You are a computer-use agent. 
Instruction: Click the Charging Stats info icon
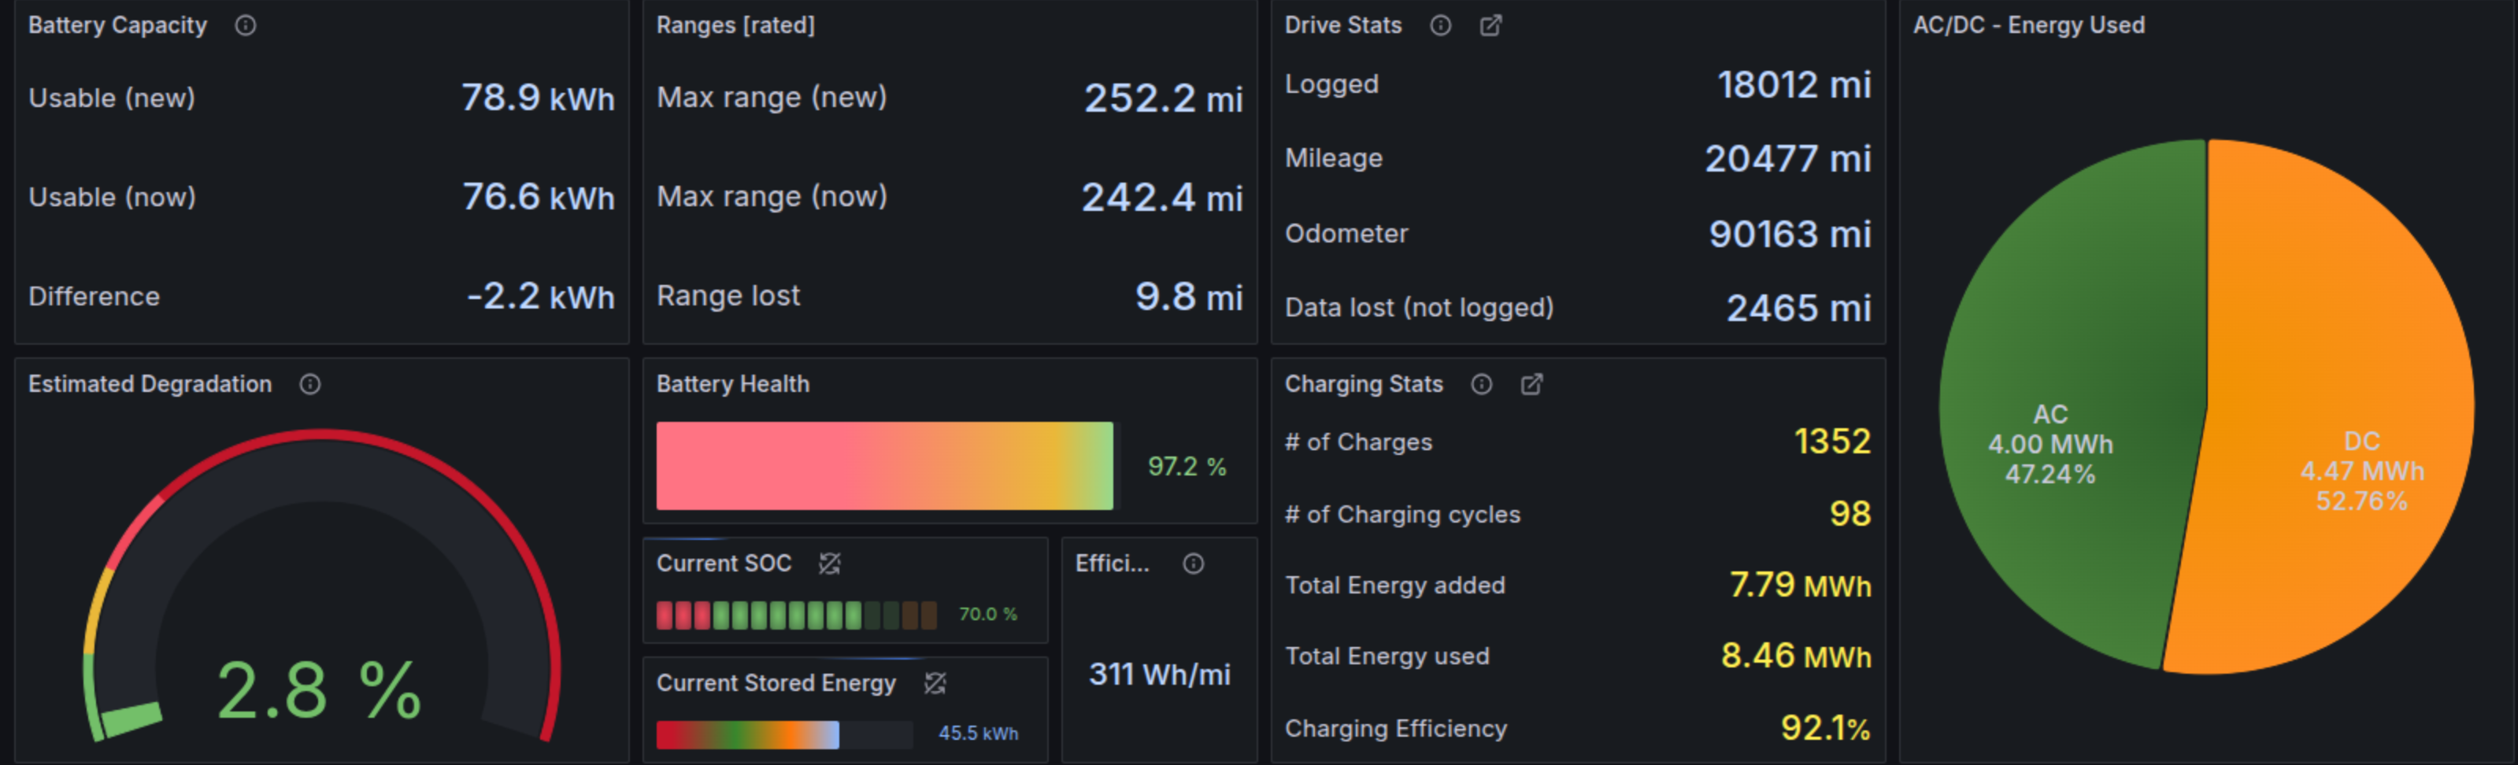pos(1482,384)
